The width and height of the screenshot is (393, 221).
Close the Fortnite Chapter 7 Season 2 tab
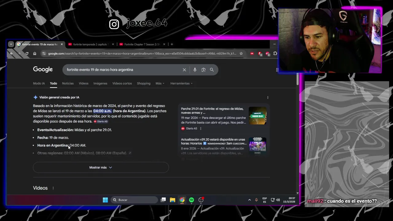point(164,44)
